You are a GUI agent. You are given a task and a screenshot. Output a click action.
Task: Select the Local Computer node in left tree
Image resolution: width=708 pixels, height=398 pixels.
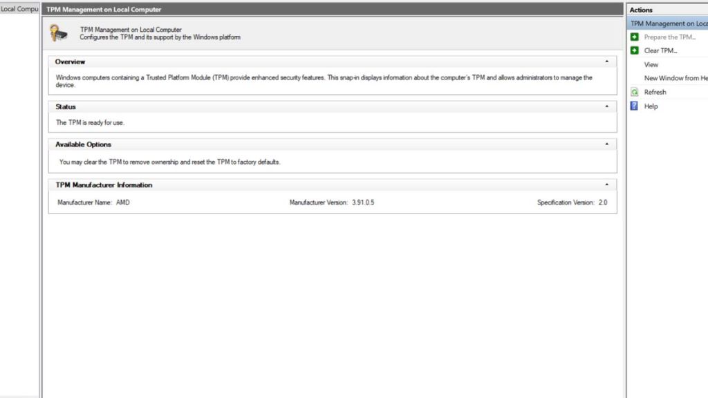pos(19,9)
